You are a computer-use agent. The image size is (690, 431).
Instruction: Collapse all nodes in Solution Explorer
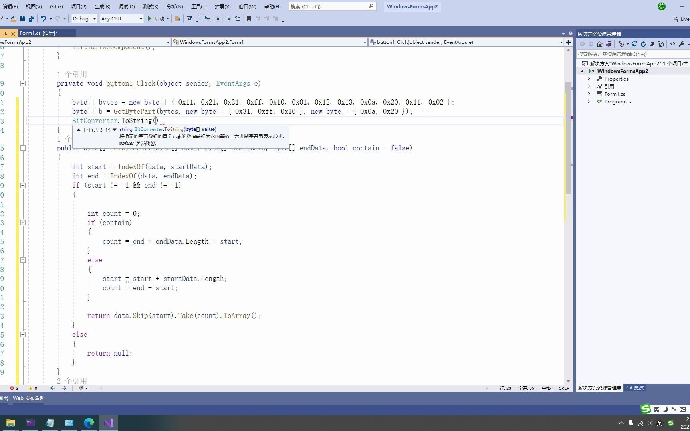tap(652, 44)
